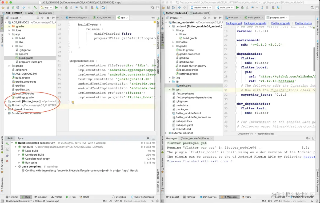Click the green Run button in ACE_DEMO02 toolbar
This screenshot has height=203, width=320.
[x=56, y=7]
